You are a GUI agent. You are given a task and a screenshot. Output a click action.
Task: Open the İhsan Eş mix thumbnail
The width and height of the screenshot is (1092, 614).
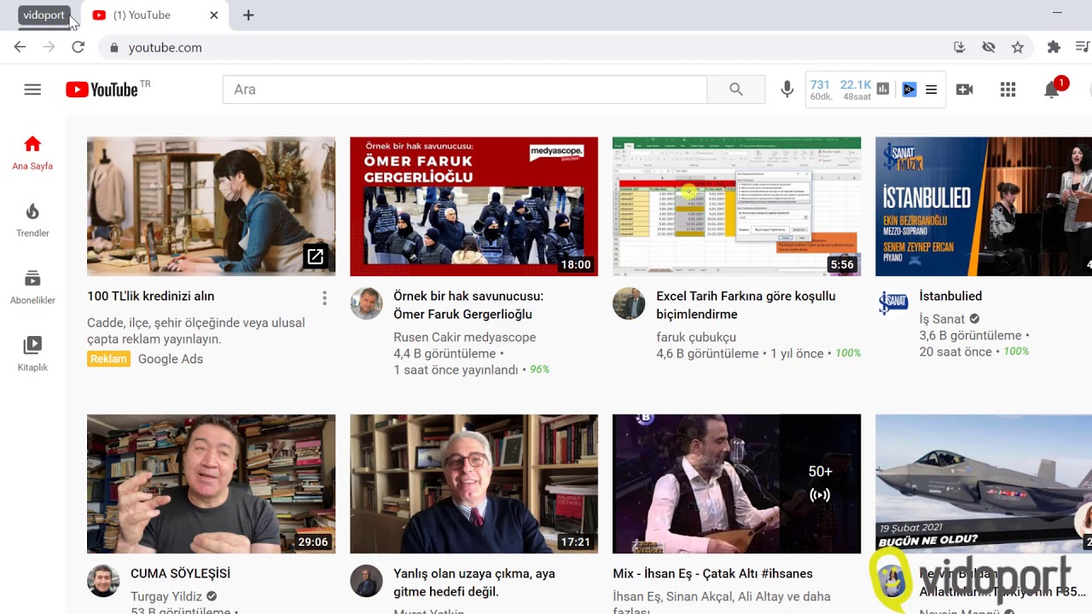(x=736, y=484)
